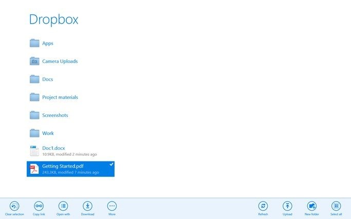Click the Clear selection icon
351x219 pixels.
pyautogui.click(x=15, y=206)
